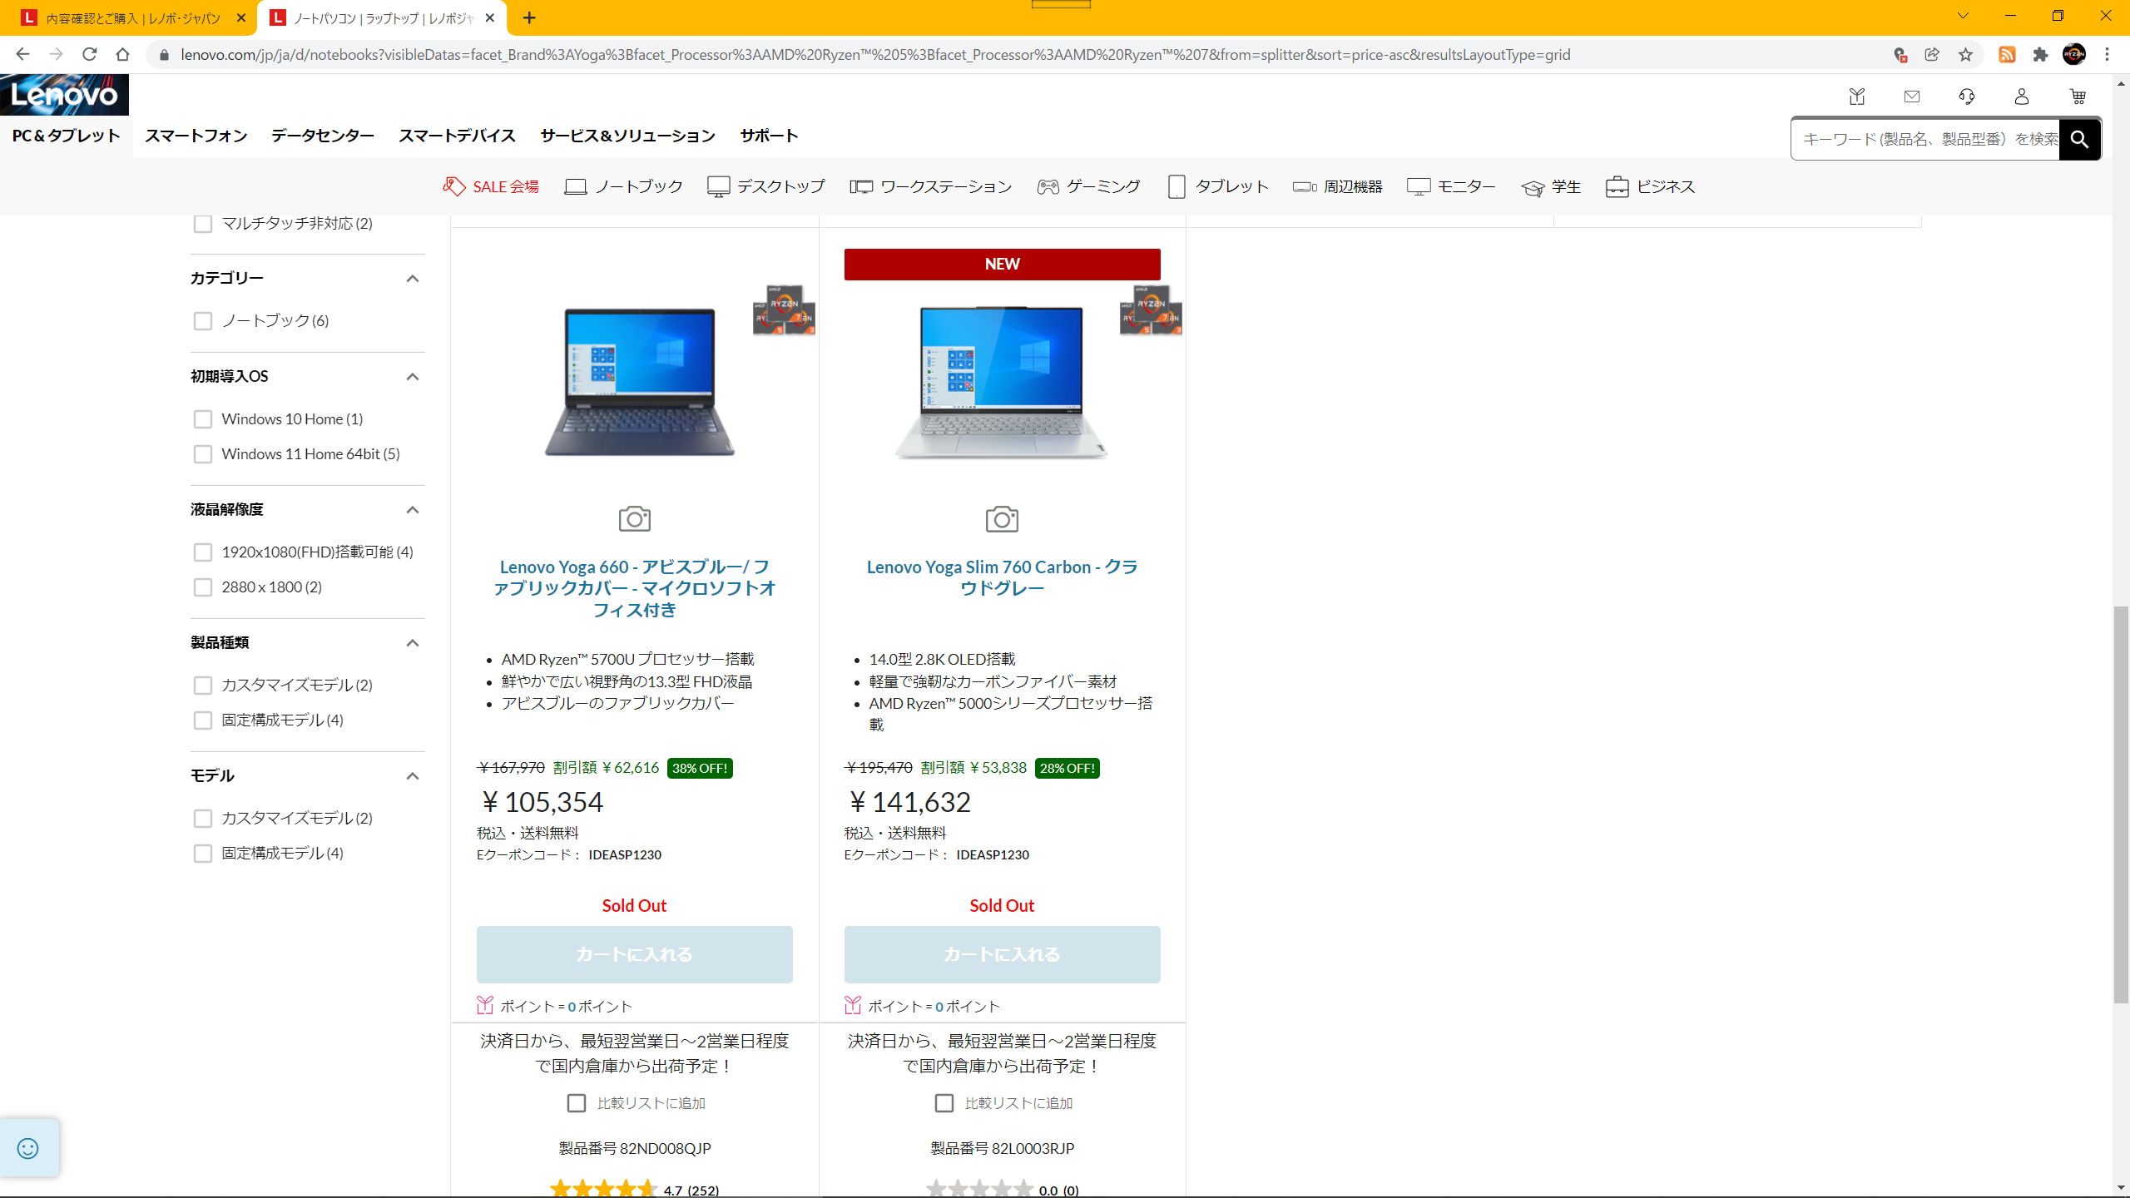Share this page icon in address bar
Screen dimensions: 2130x1198
[x=1932, y=55]
